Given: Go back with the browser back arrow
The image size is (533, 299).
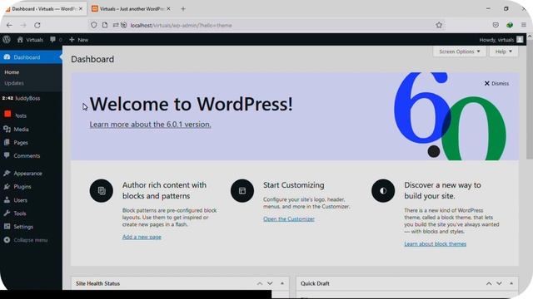Looking at the screenshot, I should (9, 25).
